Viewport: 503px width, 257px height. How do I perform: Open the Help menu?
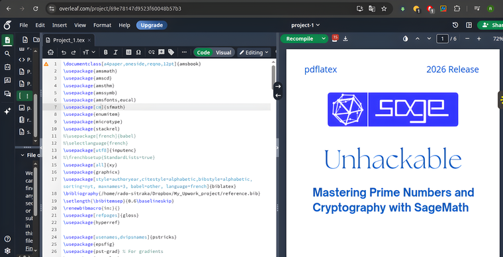pyautogui.click(x=124, y=25)
